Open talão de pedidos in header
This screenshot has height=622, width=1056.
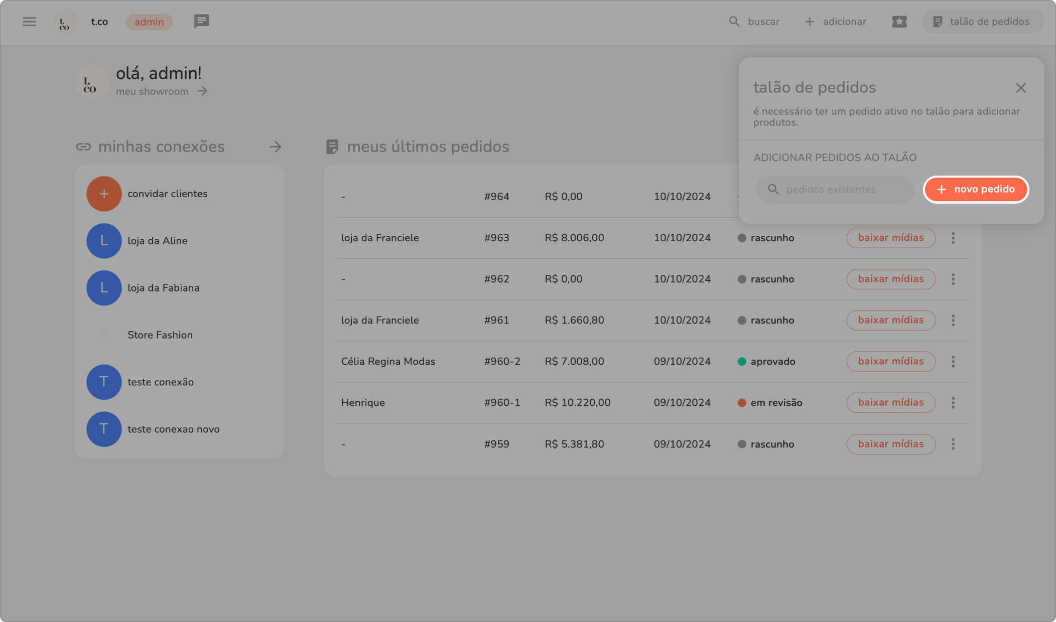(982, 22)
